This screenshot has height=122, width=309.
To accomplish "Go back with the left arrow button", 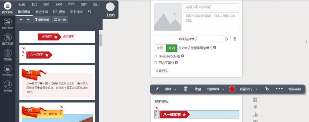I will click(21, 20).
